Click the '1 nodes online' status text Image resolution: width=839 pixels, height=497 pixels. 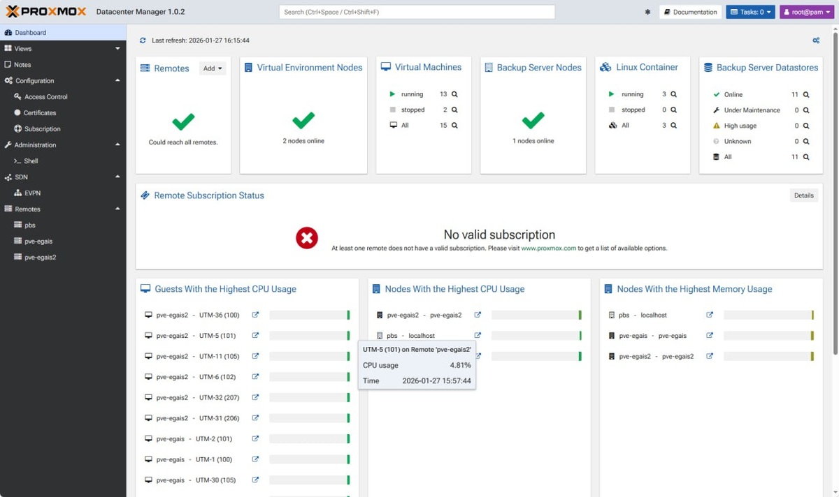(x=533, y=141)
